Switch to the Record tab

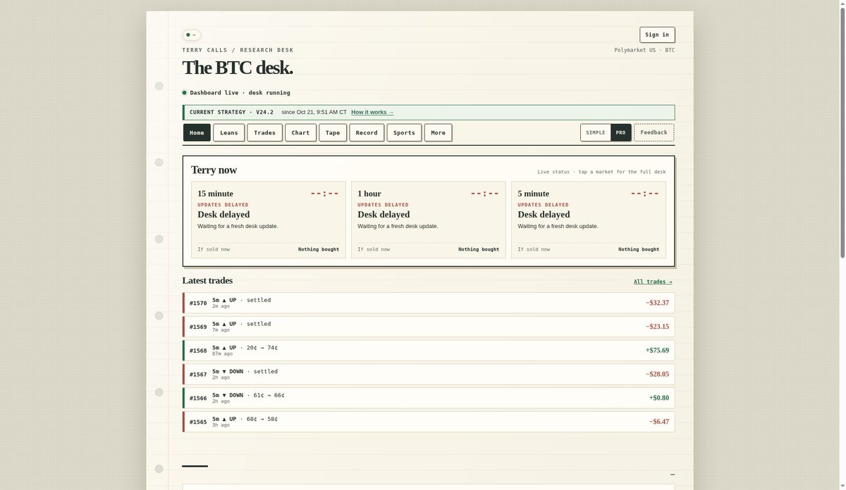(367, 132)
